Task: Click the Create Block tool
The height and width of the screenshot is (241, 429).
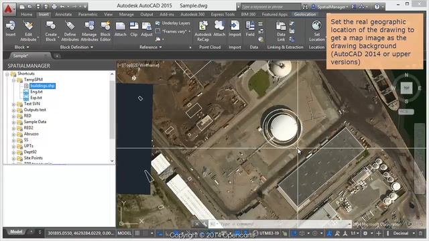Action: point(51,31)
